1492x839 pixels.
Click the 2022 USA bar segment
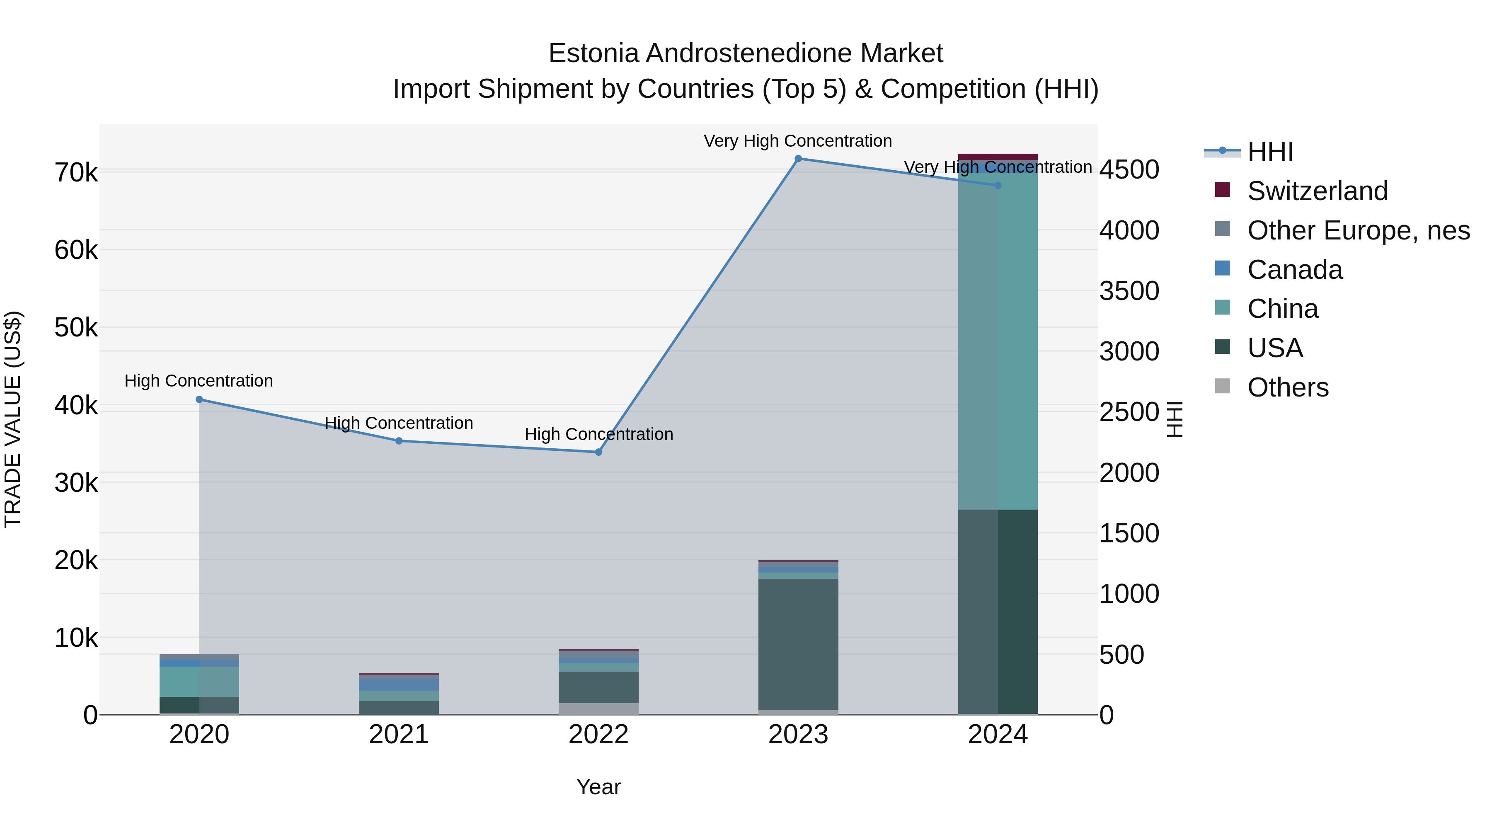(x=599, y=688)
